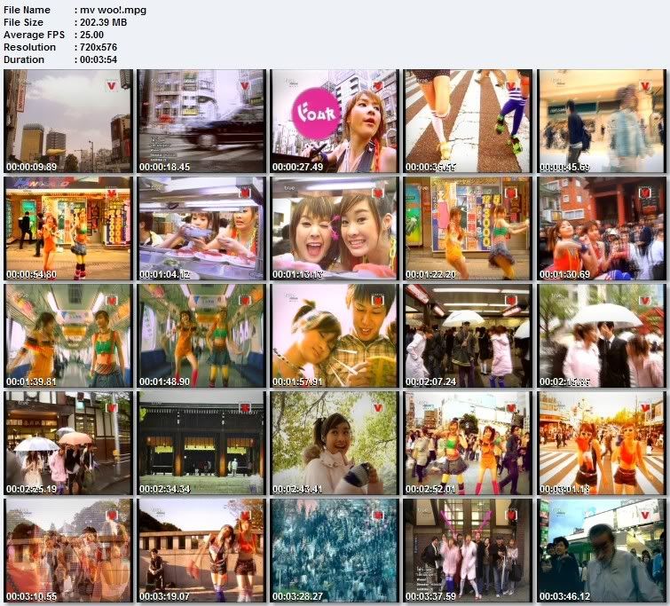Click the 'File Name' label
The height and width of the screenshot is (606, 670).
[x=27, y=10]
